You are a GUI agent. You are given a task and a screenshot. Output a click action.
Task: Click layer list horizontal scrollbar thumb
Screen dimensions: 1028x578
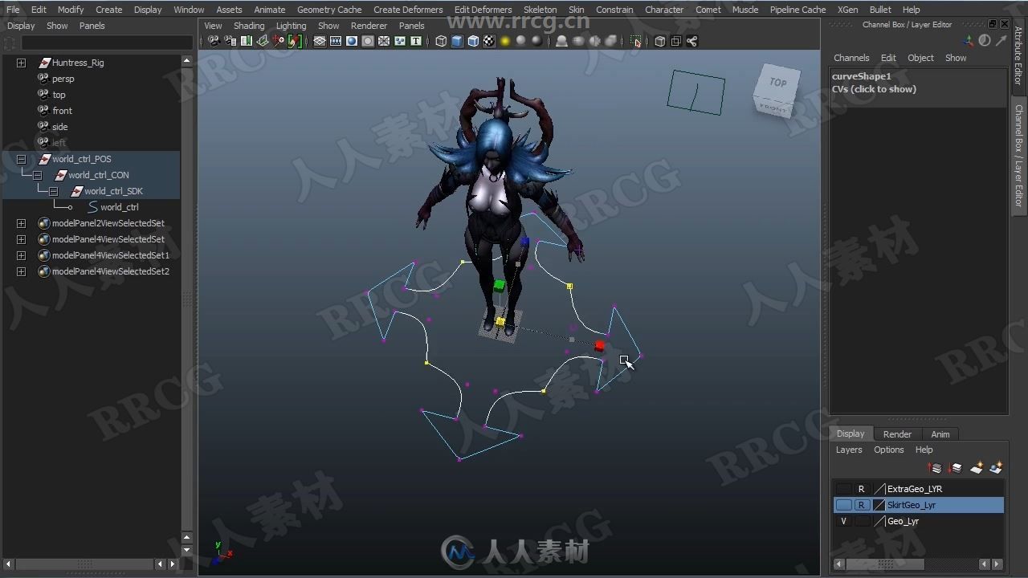[x=886, y=564]
